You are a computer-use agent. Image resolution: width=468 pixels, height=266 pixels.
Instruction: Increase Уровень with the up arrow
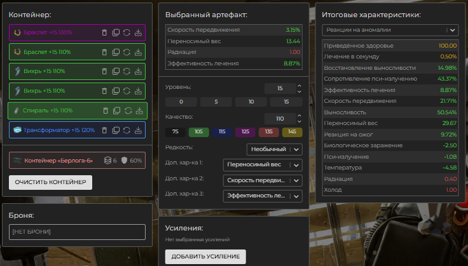299,86
